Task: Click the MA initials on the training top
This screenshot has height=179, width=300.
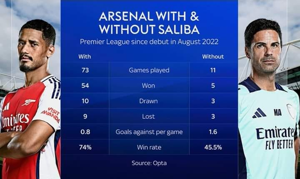Action: [277, 112]
